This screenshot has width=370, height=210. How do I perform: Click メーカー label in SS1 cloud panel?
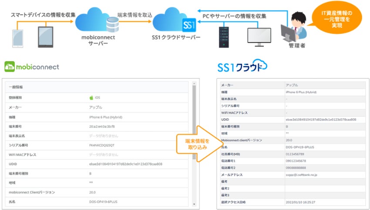coord(227,85)
